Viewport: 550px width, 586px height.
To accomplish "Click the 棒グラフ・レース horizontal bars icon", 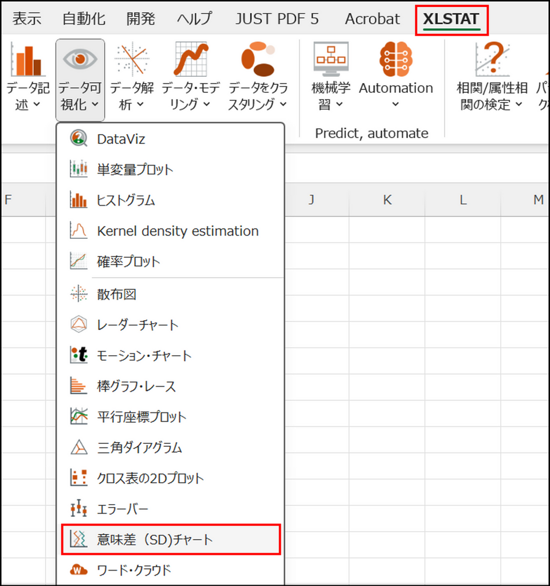I will click(x=78, y=386).
